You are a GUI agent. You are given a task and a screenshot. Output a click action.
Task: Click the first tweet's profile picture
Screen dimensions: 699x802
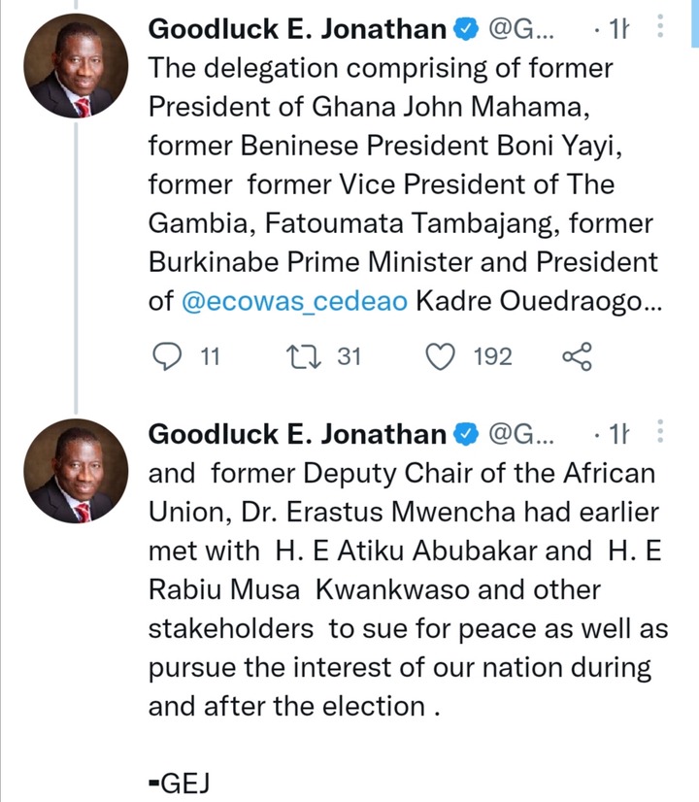(76, 66)
